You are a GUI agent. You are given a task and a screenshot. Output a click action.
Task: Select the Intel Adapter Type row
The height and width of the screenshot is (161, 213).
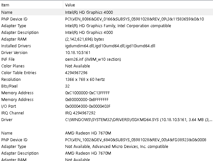(x=107, y=26)
